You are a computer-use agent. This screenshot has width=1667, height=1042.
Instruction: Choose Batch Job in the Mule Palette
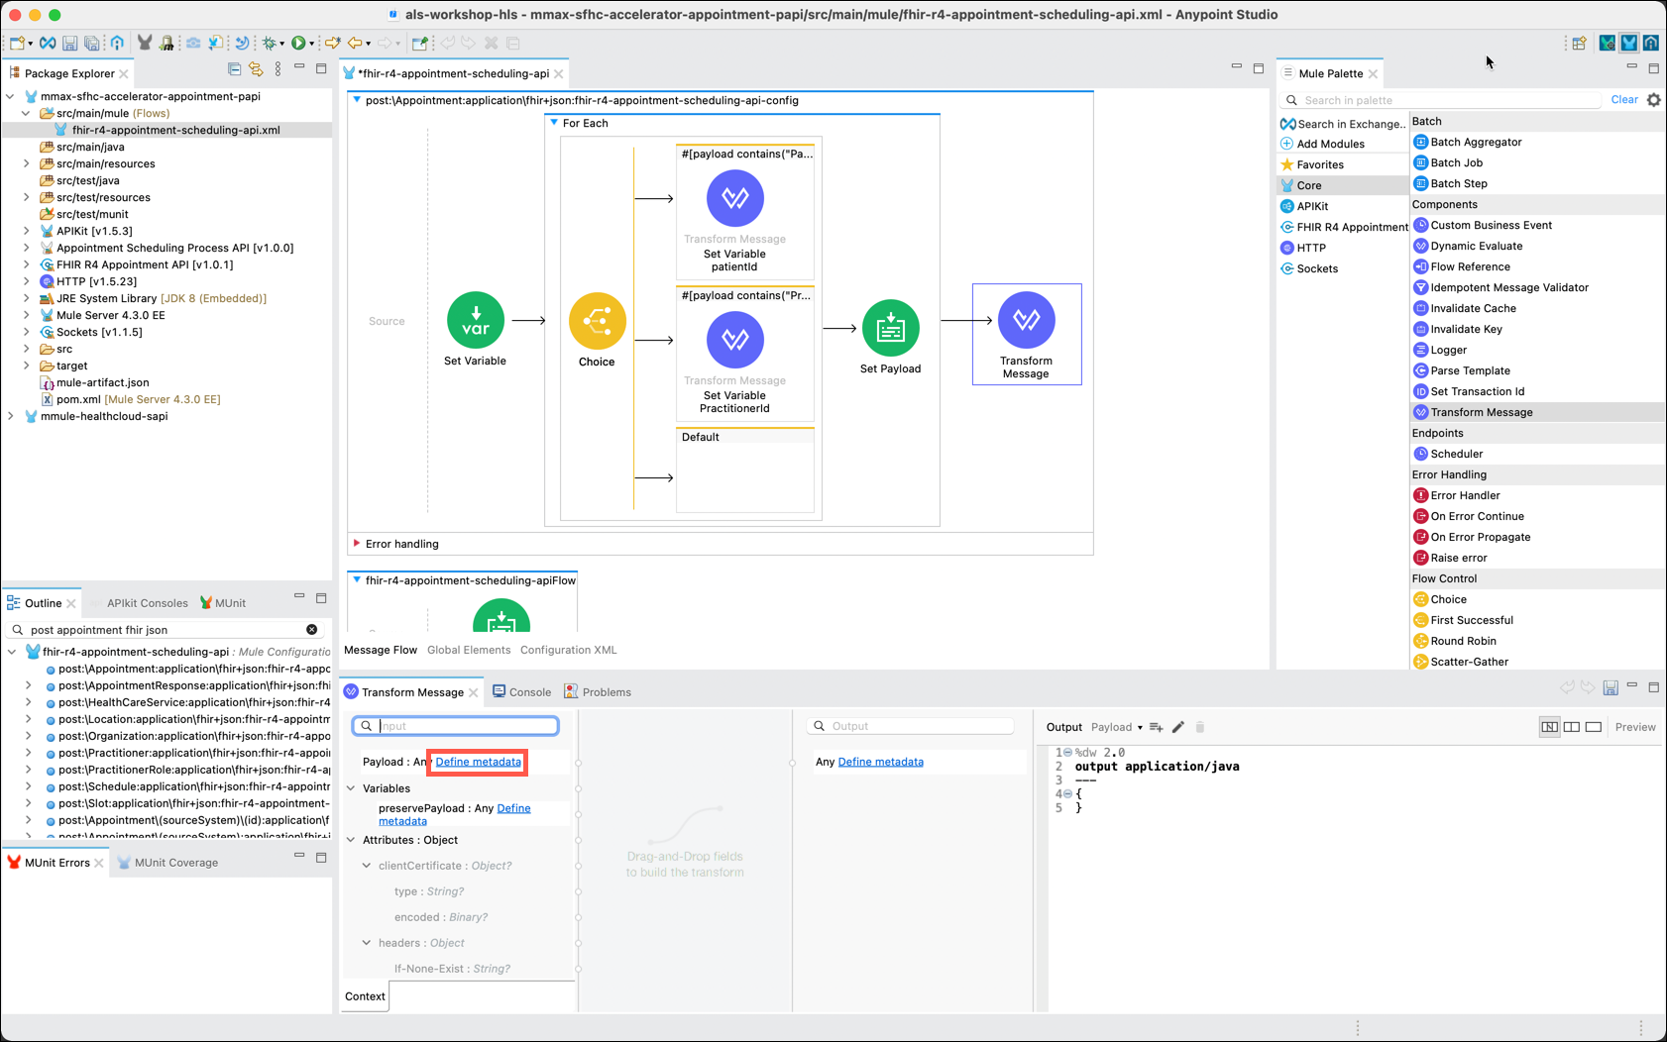coord(1456,162)
